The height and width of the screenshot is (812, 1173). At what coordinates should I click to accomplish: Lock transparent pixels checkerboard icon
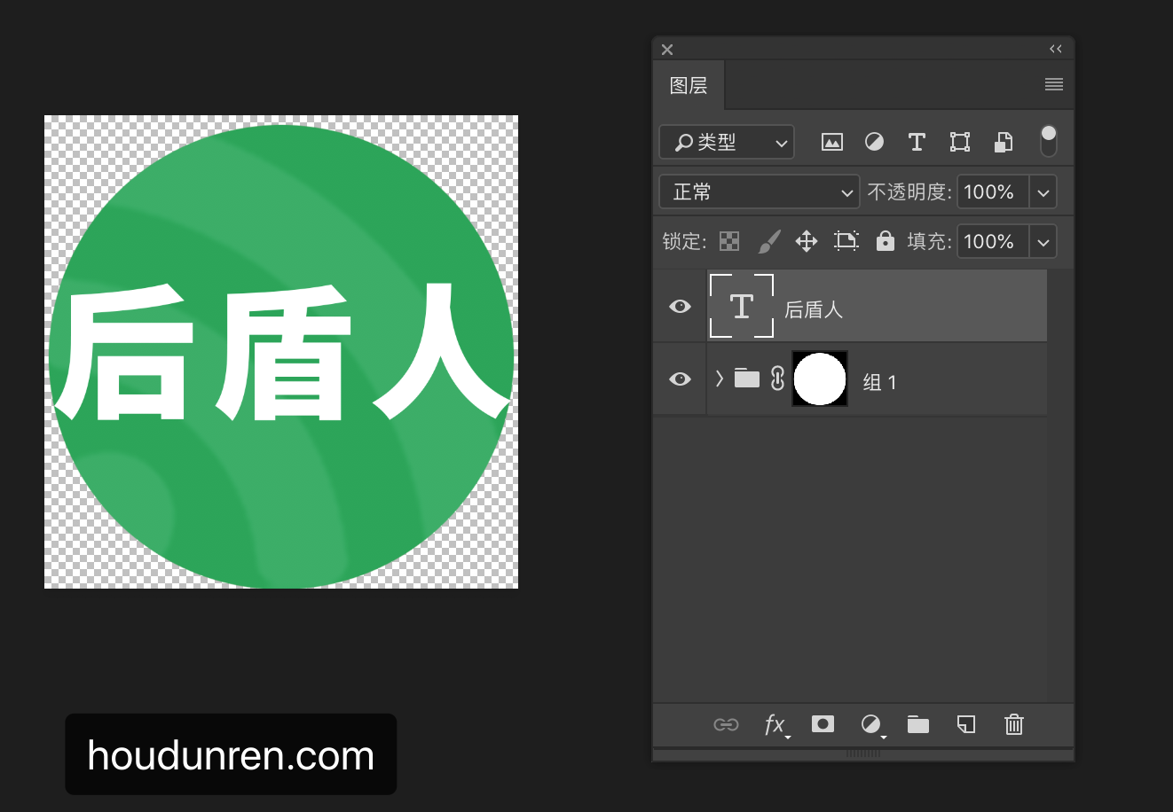click(x=729, y=241)
